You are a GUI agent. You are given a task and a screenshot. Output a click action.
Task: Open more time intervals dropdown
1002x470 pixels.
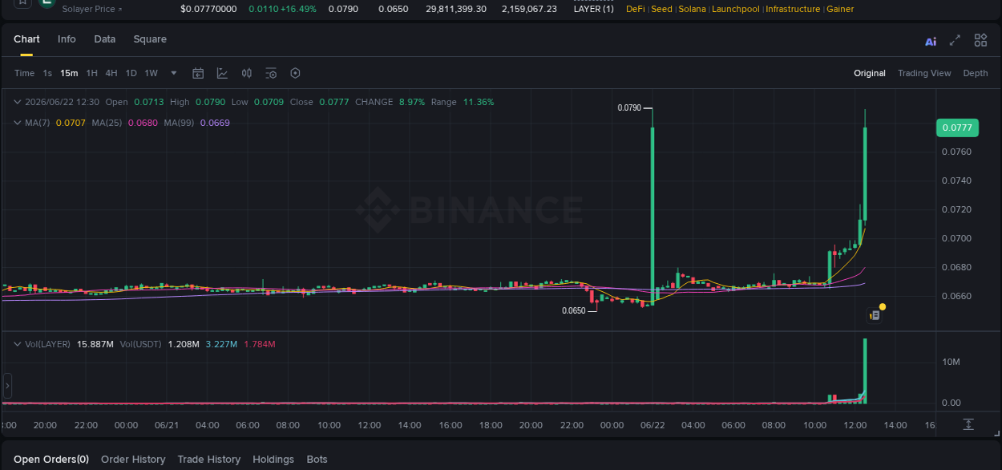click(174, 73)
